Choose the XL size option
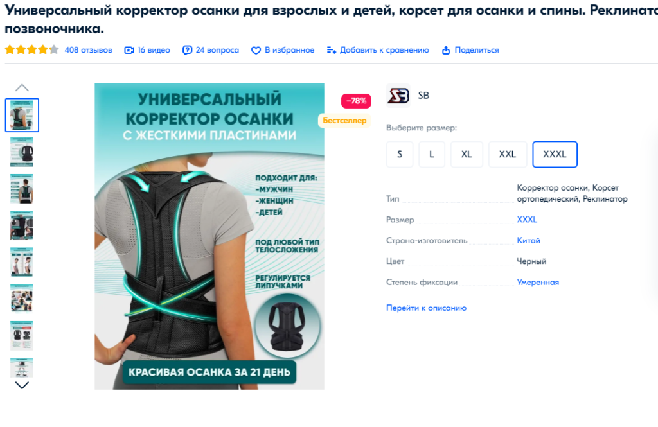 467,154
